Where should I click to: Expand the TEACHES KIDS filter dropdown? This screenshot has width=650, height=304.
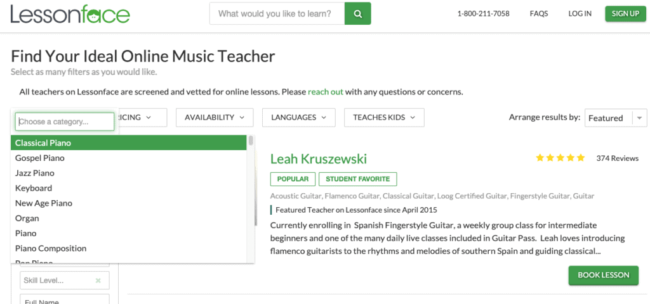pos(384,117)
